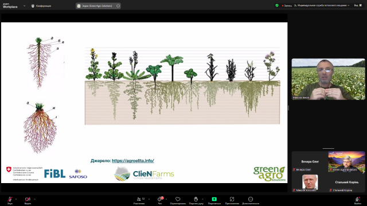Click the red Запись recording indicator
This screenshot has width=367, height=206.
coord(287,6)
